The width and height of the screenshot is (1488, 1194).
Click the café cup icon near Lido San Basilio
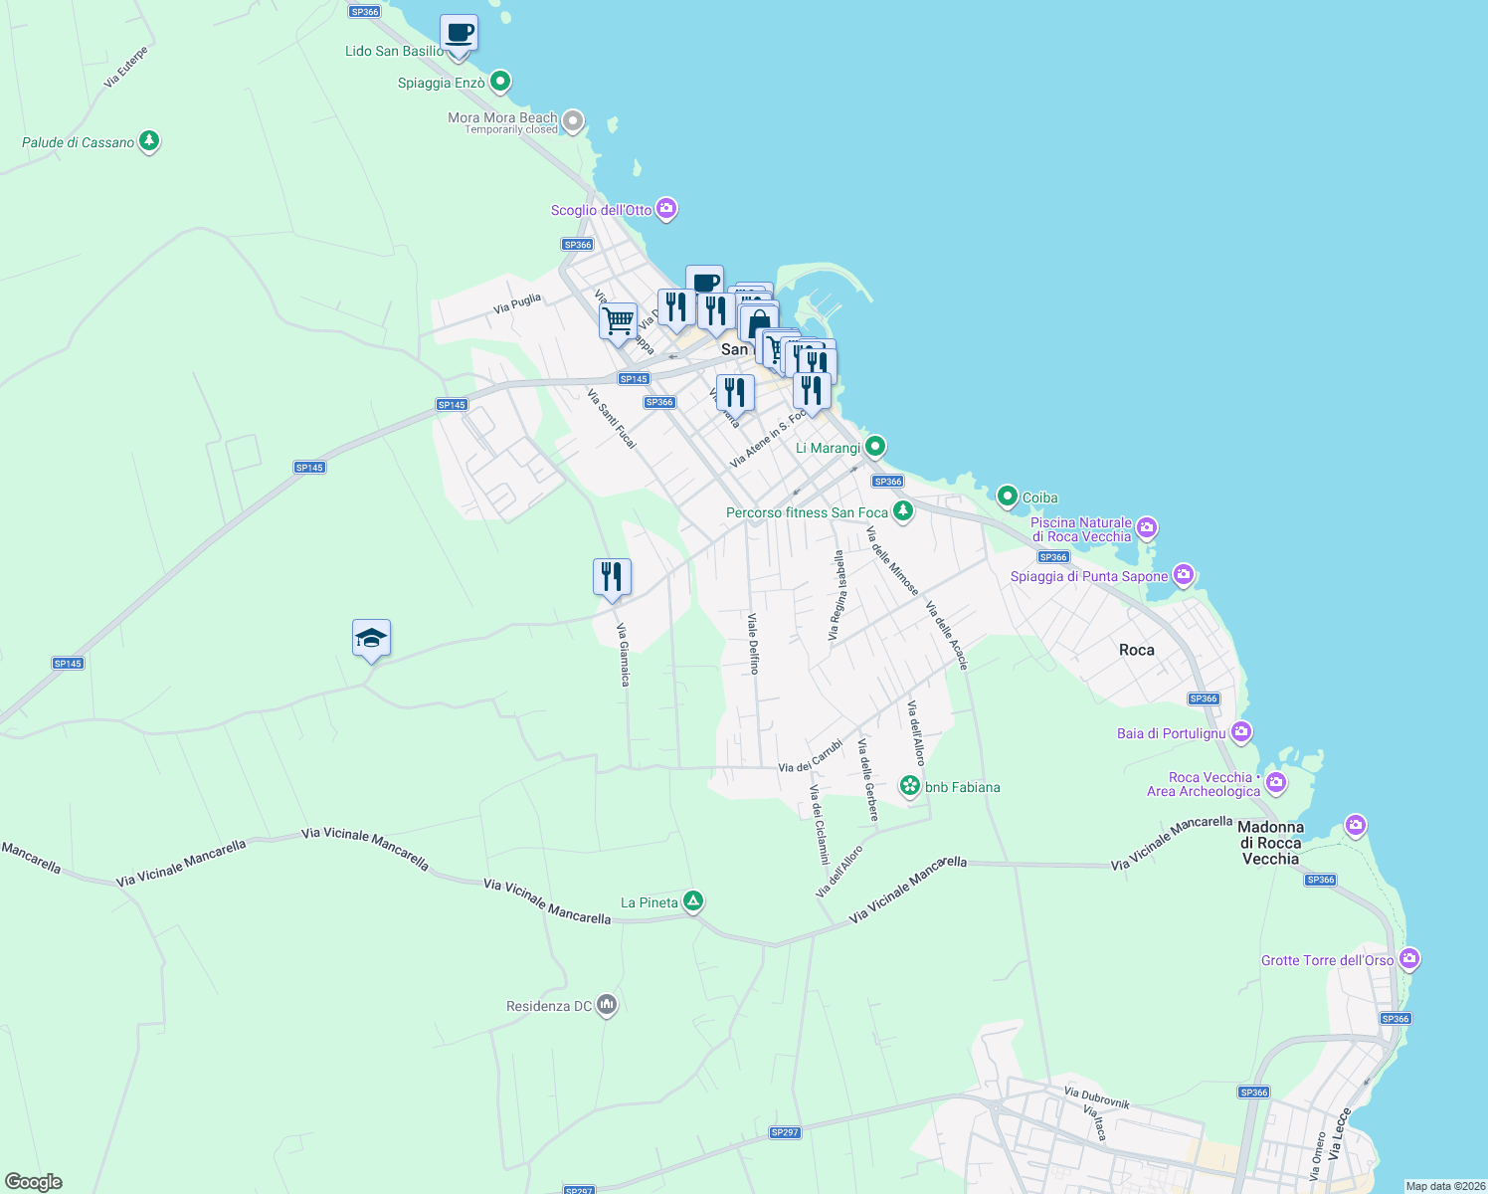click(459, 31)
